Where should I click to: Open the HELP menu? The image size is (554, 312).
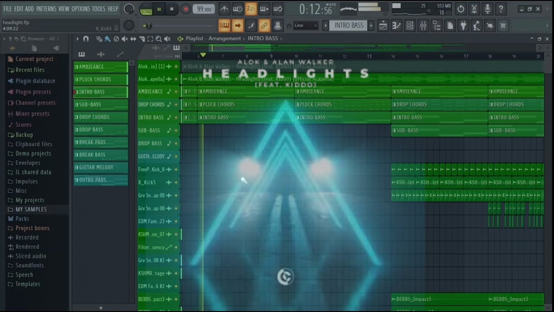pyautogui.click(x=113, y=9)
